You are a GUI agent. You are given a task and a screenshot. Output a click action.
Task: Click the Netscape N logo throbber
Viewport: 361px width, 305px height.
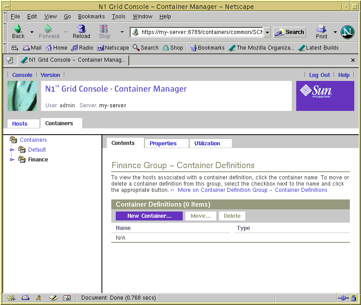point(348,32)
